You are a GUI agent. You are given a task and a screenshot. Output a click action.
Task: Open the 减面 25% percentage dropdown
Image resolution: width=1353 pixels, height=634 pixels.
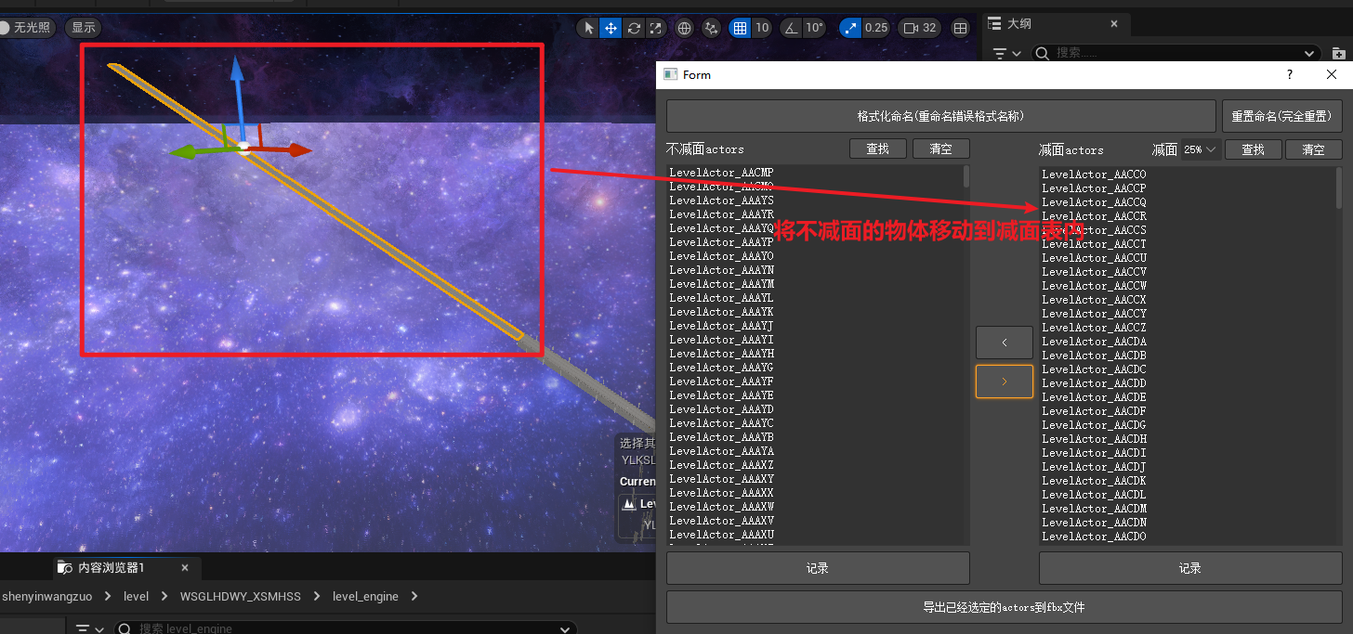click(1201, 149)
